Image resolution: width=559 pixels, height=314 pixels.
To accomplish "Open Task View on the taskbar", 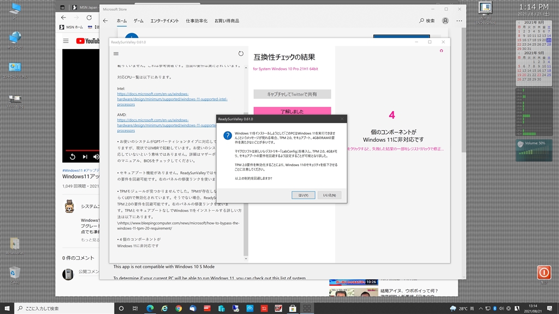I will coord(135,309).
